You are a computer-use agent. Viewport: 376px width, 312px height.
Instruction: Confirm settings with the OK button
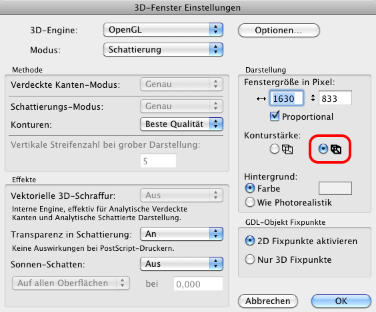(x=341, y=301)
